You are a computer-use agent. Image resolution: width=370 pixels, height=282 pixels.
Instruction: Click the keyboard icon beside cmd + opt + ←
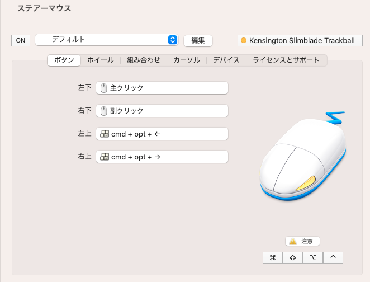104,134
